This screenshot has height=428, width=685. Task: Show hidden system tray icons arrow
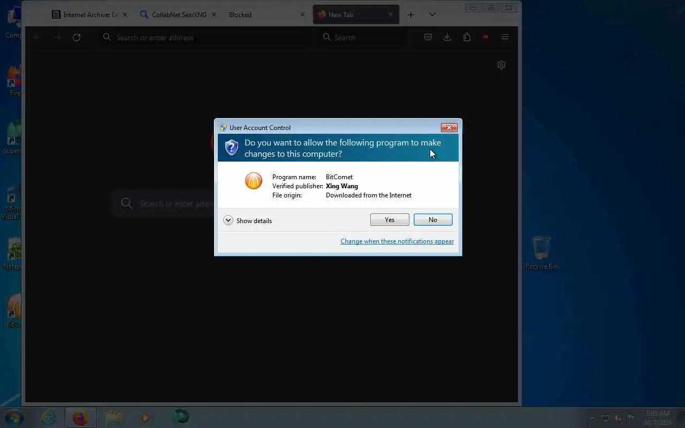(592, 418)
